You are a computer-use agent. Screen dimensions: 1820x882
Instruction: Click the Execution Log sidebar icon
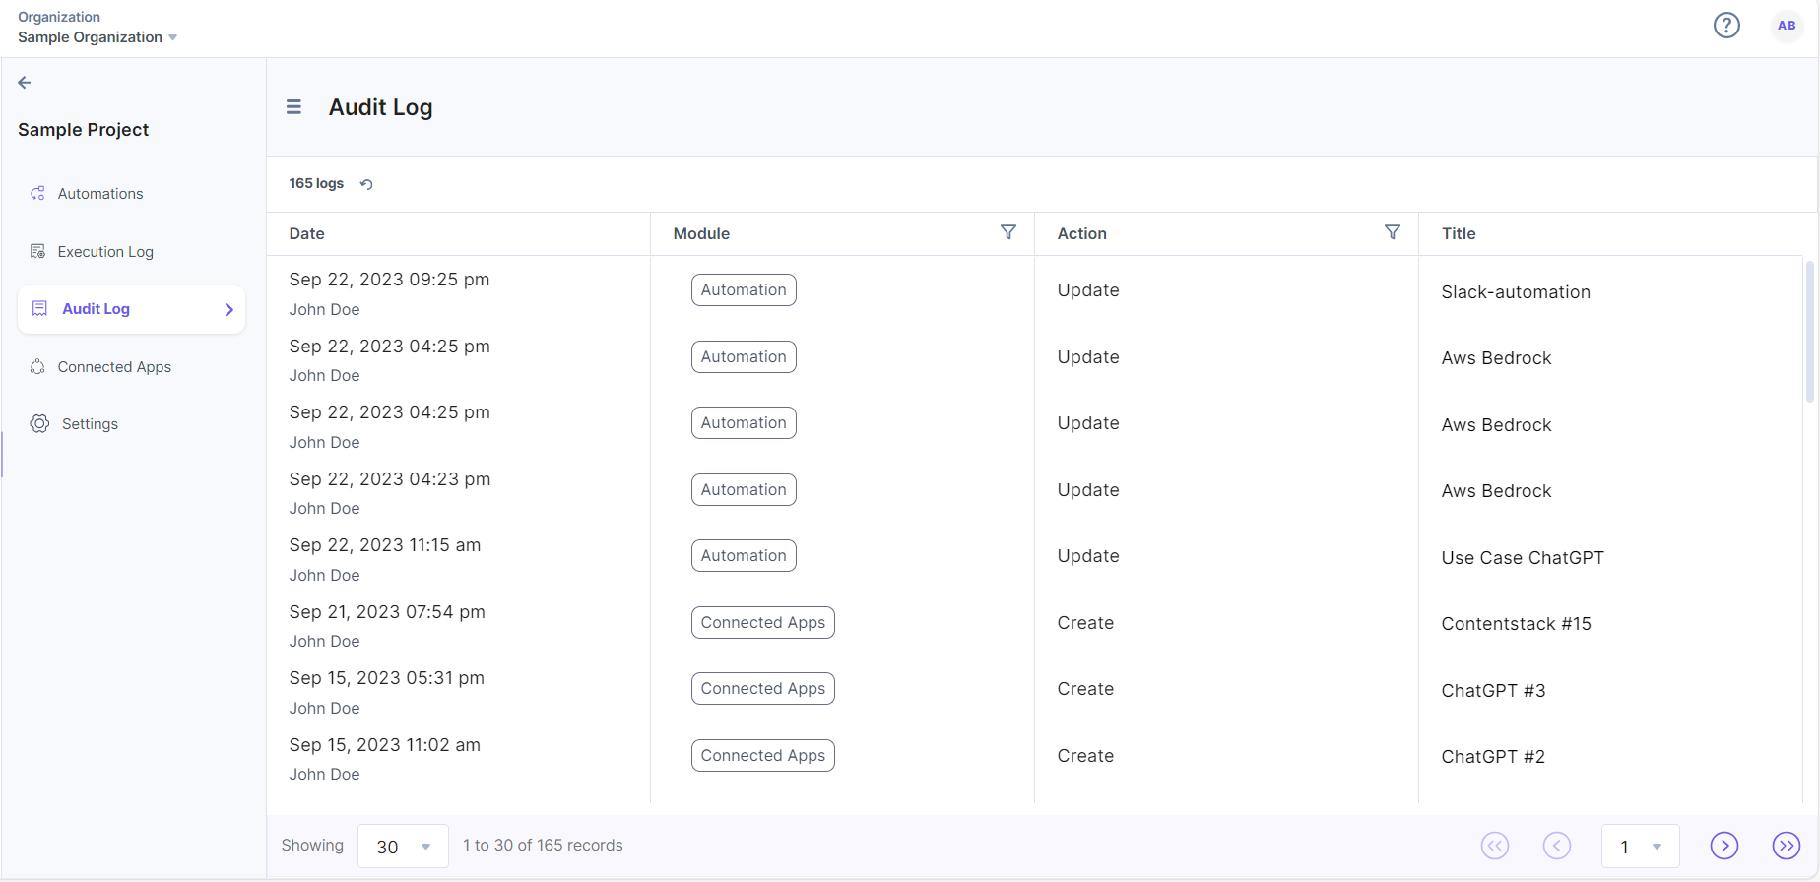coord(38,251)
